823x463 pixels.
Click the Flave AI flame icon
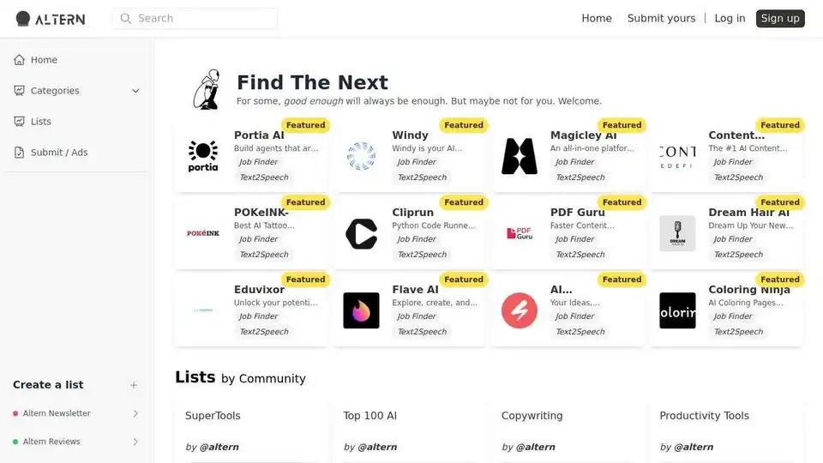(361, 310)
